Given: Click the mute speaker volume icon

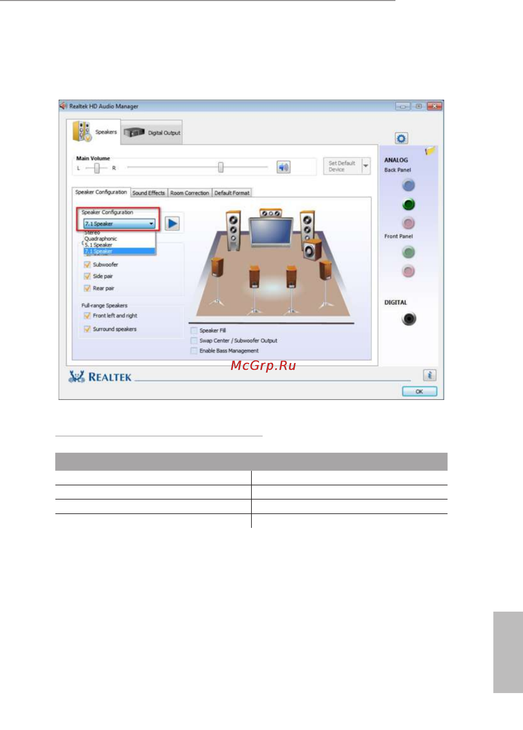Looking at the screenshot, I should tap(283, 167).
